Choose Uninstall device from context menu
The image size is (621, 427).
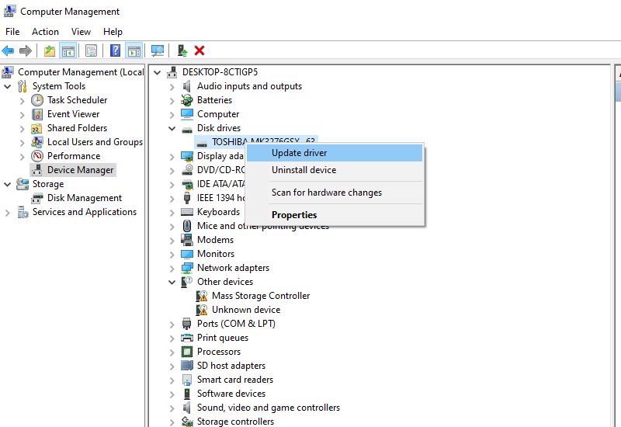click(335, 170)
